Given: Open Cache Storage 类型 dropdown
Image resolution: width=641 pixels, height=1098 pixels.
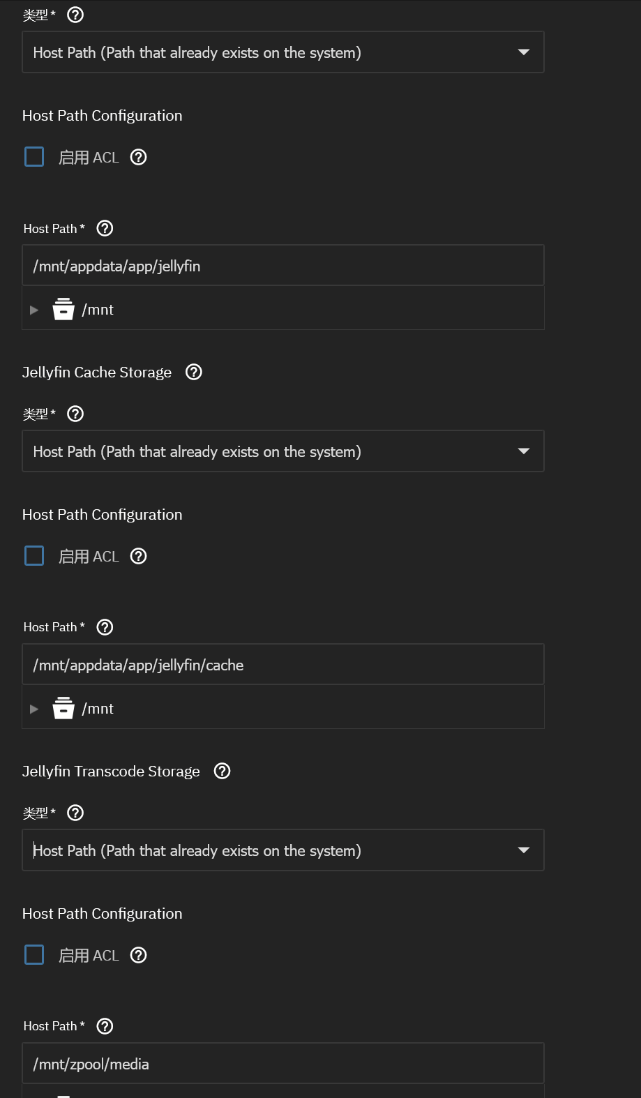Looking at the screenshot, I should tap(283, 451).
